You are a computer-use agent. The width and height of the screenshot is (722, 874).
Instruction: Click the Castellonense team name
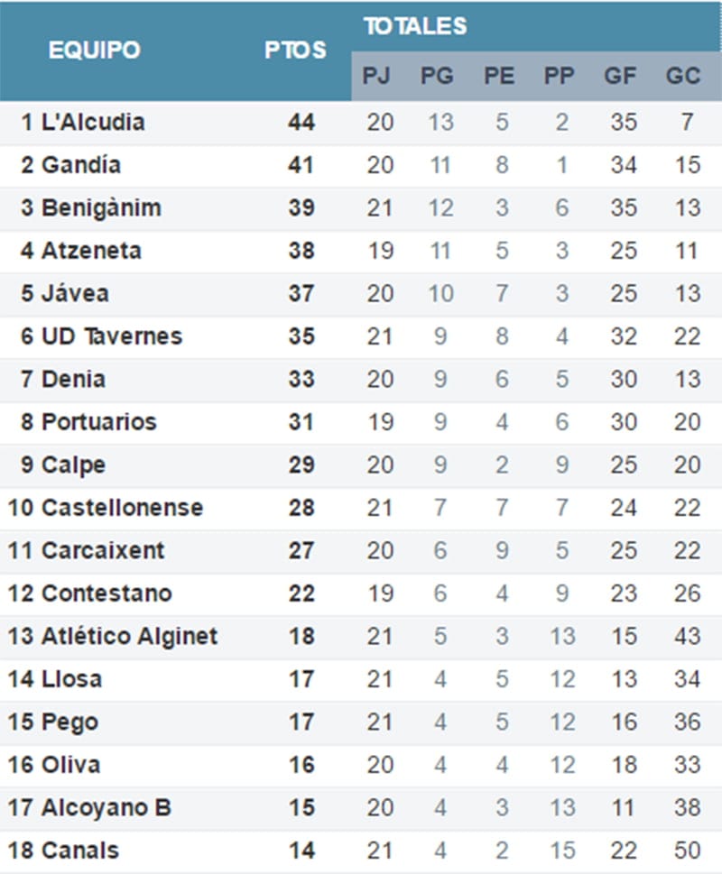122,507
